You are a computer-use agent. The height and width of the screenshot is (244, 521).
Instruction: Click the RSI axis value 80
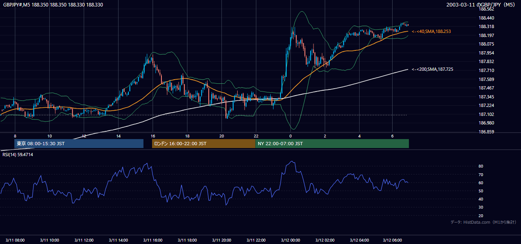tap(481, 166)
